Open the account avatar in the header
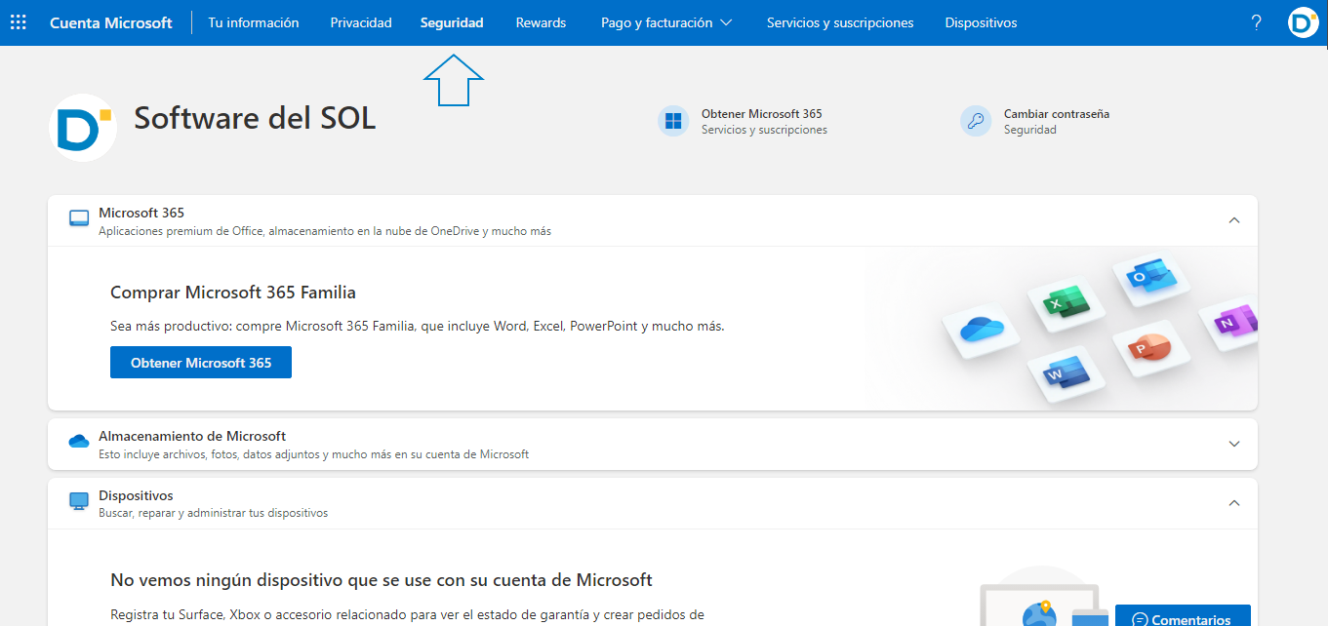This screenshot has width=1328, height=626. (x=1303, y=22)
